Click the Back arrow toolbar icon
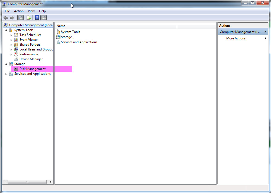The image size is (271, 193). coord(6,18)
